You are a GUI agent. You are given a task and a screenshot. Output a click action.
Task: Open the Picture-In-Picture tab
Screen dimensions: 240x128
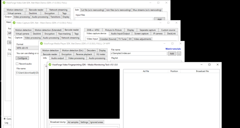click(x=113, y=30)
